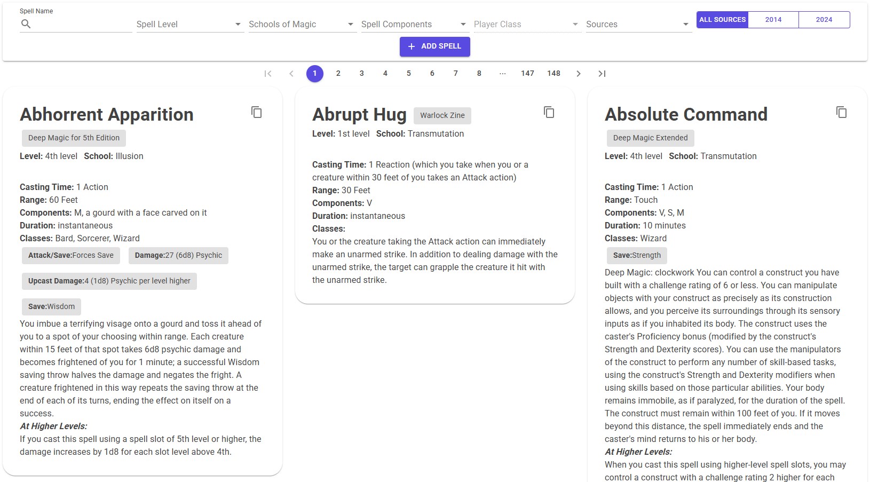Go to the next page arrow

pyautogui.click(x=578, y=74)
